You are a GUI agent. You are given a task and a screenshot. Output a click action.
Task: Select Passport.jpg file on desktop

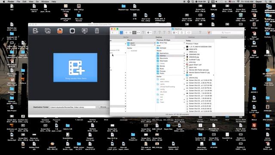tap(134, 7)
